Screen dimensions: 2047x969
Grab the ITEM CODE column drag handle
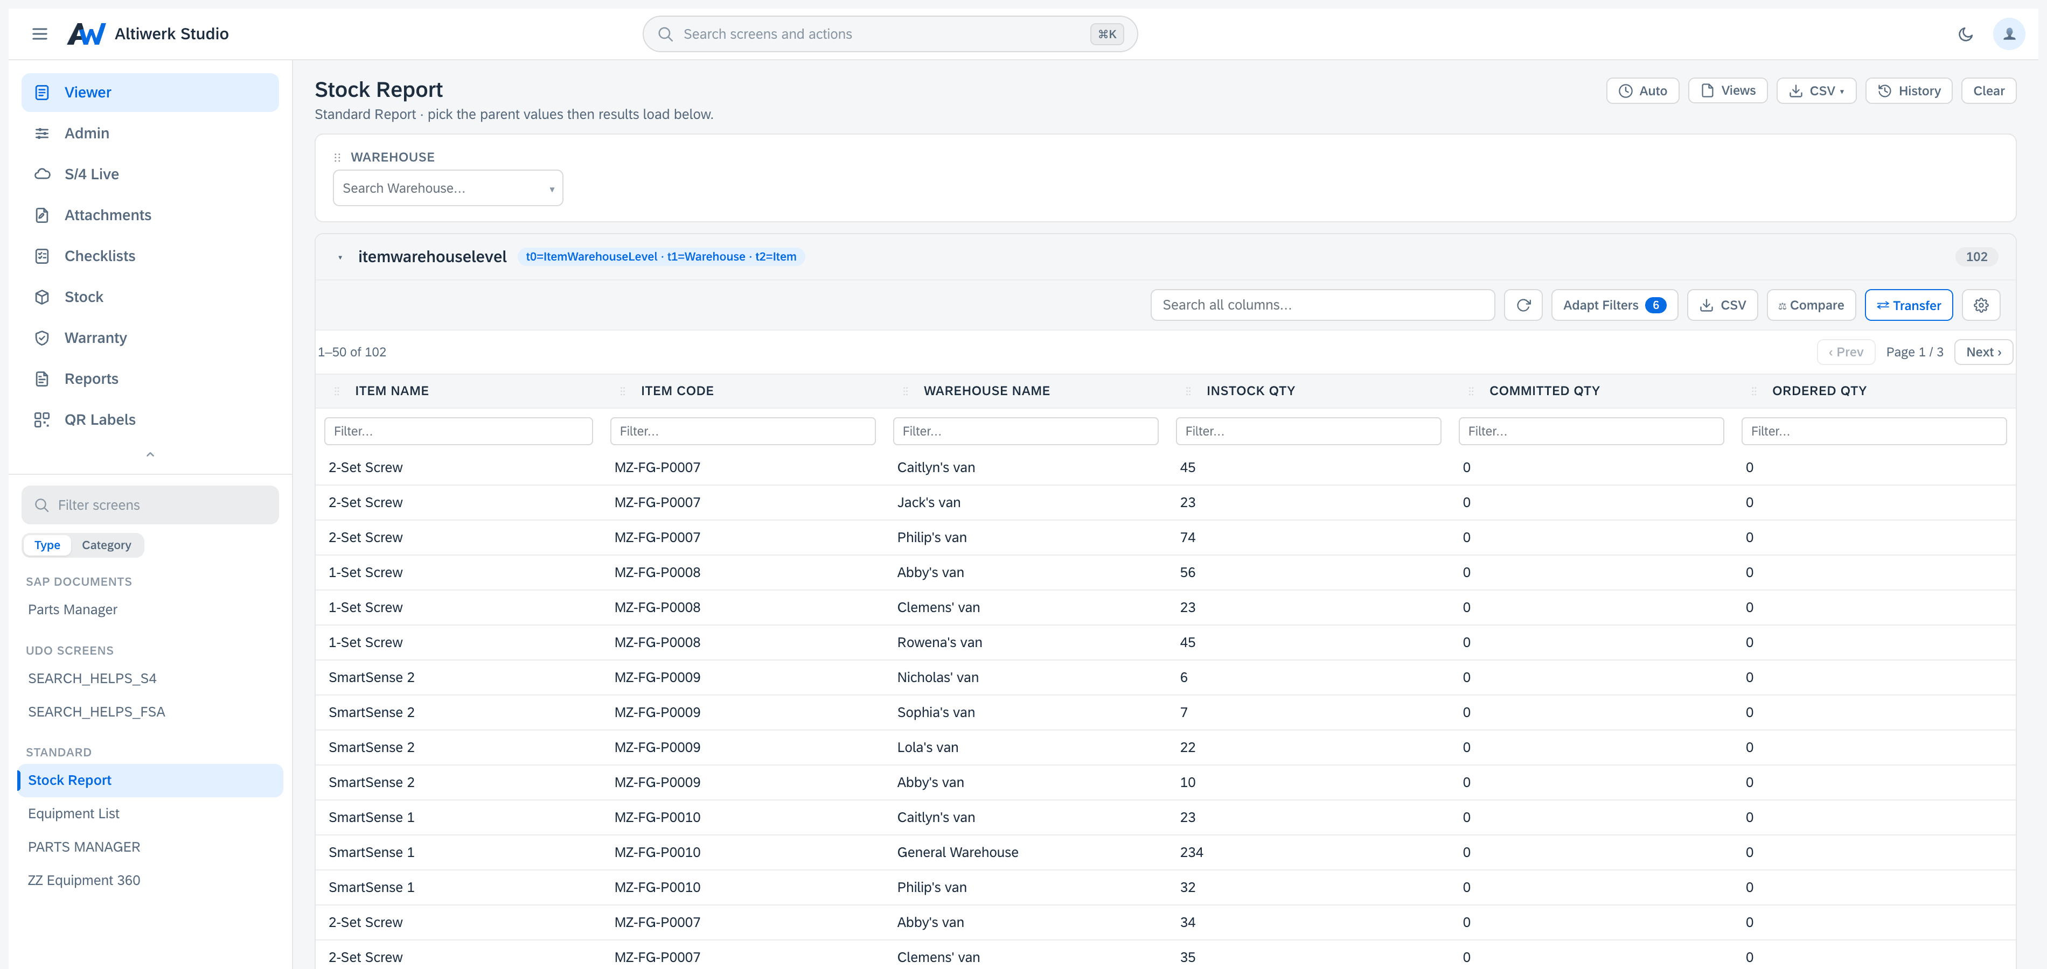pos(623,391)
